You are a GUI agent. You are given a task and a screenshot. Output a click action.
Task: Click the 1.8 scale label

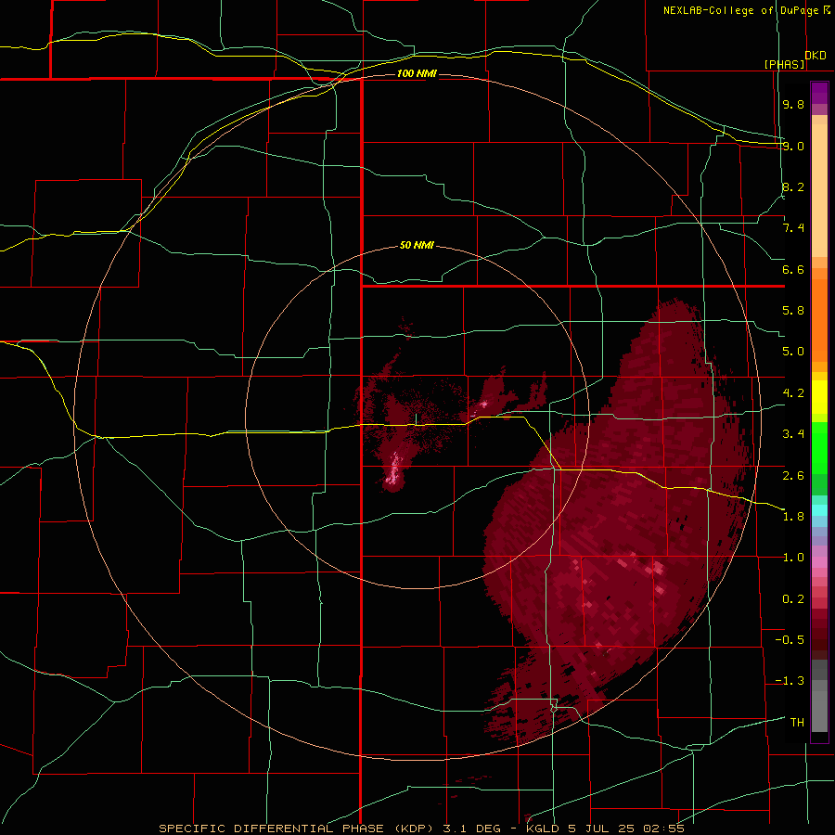click(x=793, y=517)
